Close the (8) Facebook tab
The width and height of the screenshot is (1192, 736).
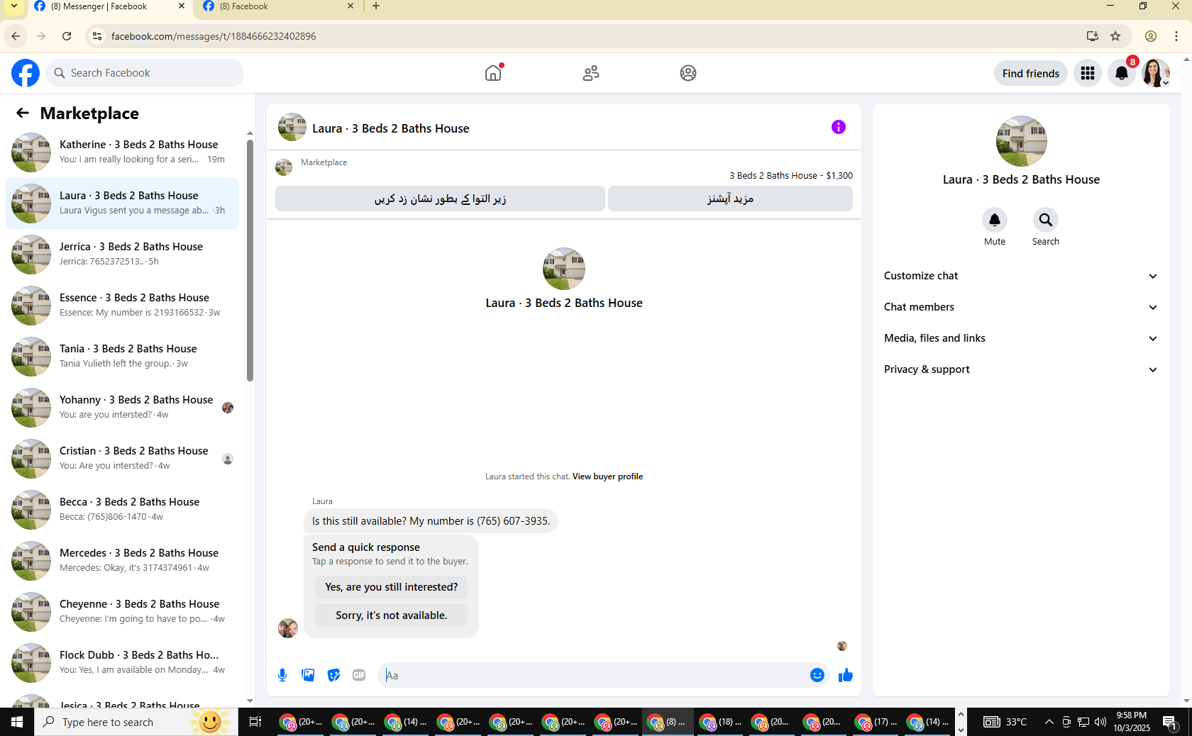pos(351,6)
